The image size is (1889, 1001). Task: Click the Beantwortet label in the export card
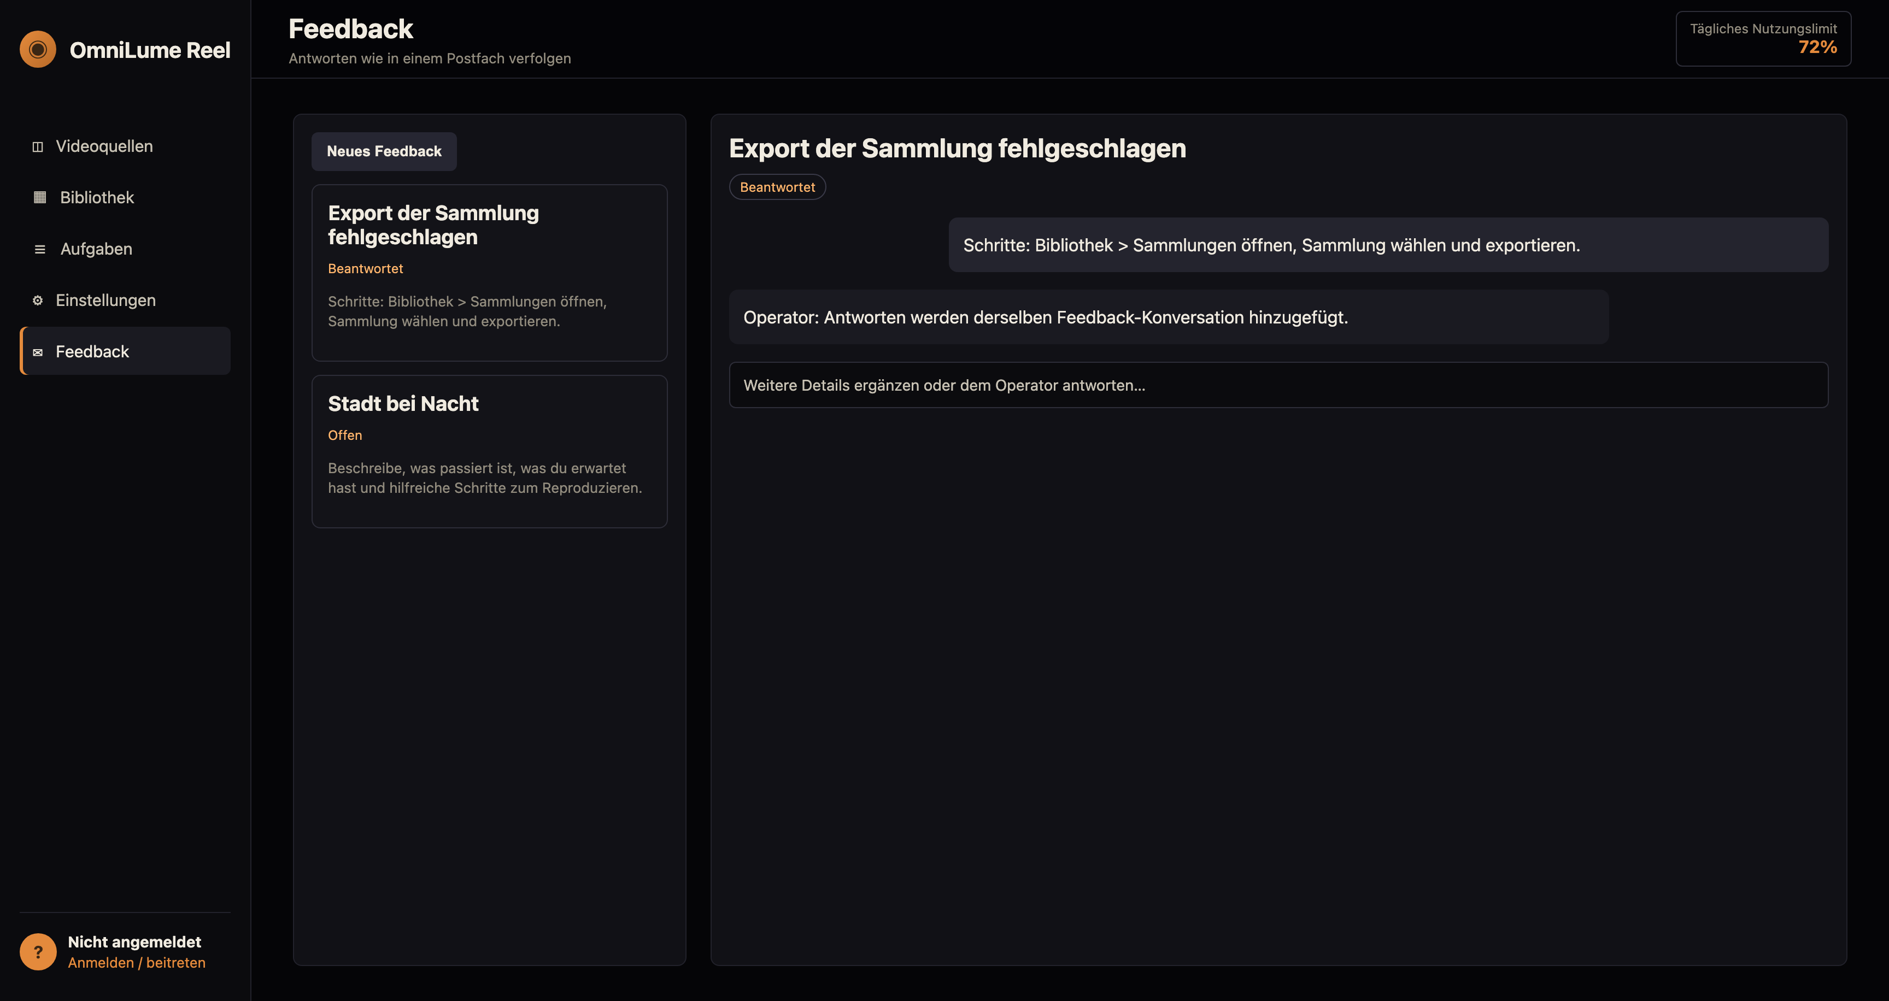[365, 269]
